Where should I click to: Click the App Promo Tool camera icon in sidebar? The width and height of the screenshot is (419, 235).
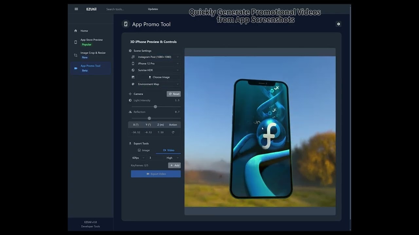click(x=76, y=68)
